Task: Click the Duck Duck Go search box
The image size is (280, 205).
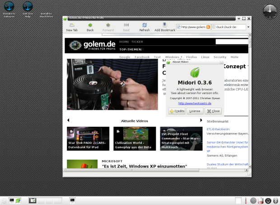Action: coord(229,27)
